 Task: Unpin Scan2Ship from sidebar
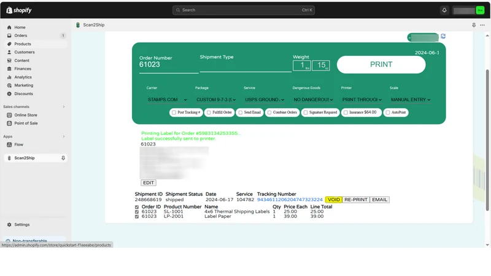pyautogui.click(x=63, y=158)
